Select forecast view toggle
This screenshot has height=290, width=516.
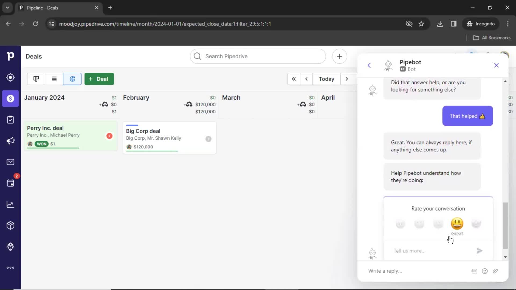tap(72, 79)
